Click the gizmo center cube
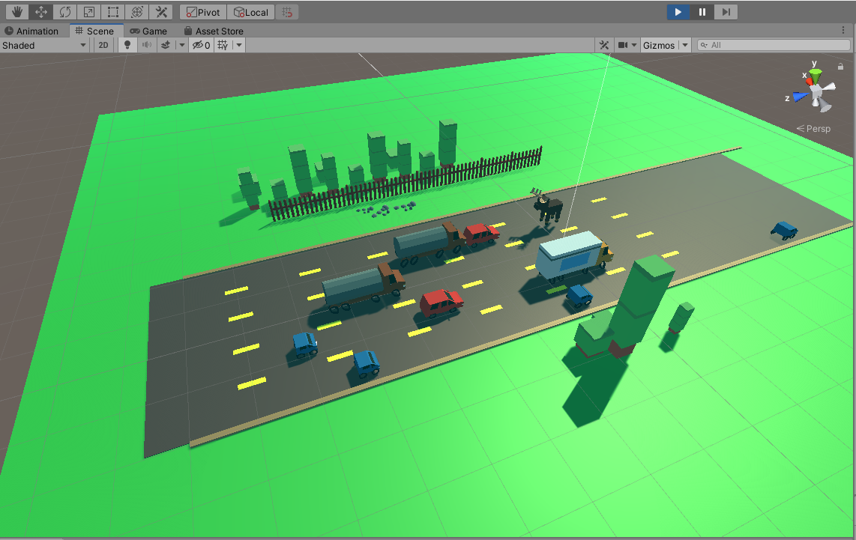Viewport: 856px width, 540px height. click(x=817, y=93)
